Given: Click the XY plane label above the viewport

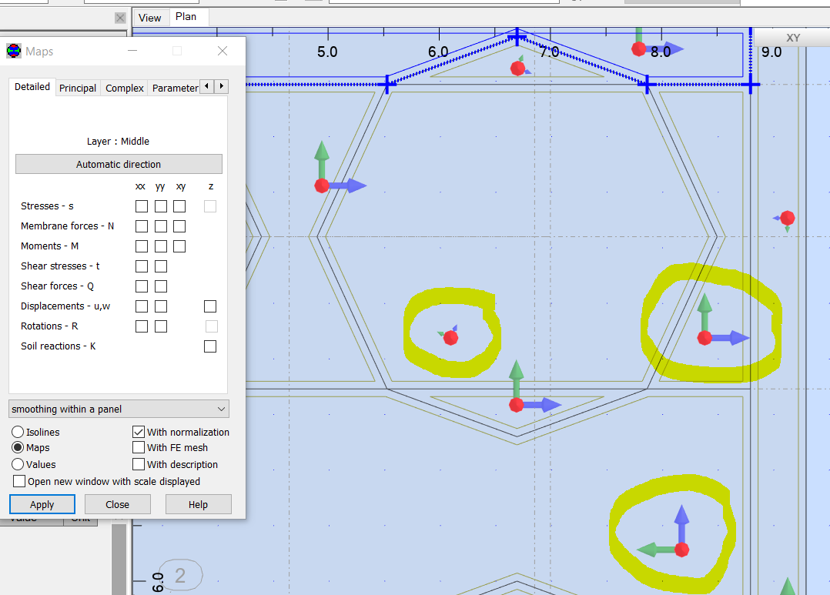Looking at the screenshot, I should coord(793,37).
